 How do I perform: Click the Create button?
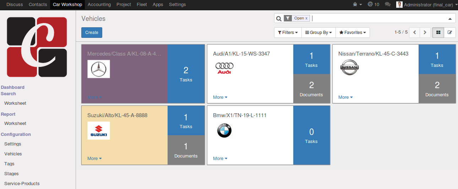[x=92, y=33]
